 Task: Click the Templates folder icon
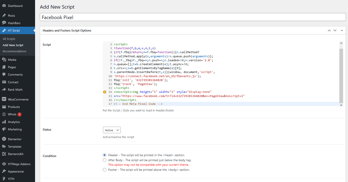(x=4, y=146)
